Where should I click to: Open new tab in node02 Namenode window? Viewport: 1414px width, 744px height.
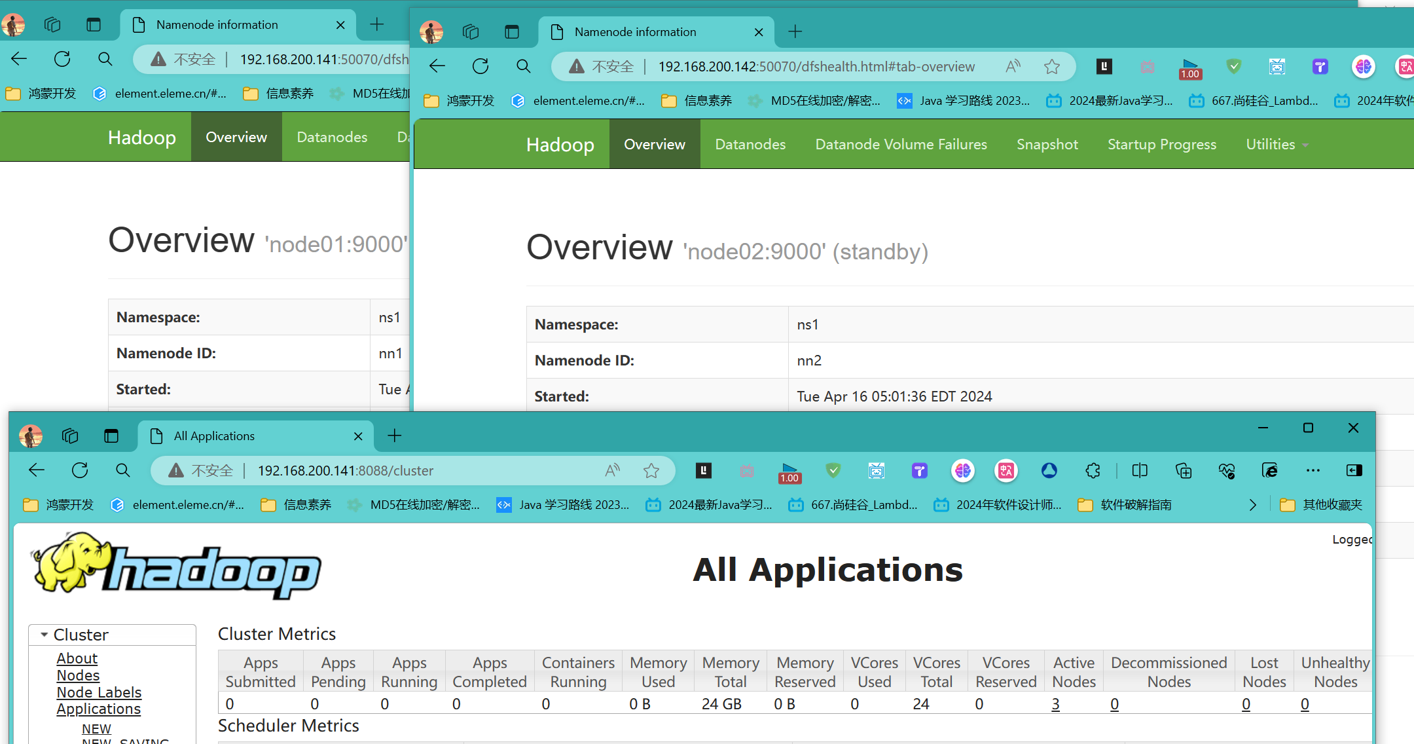pos(795,31)
